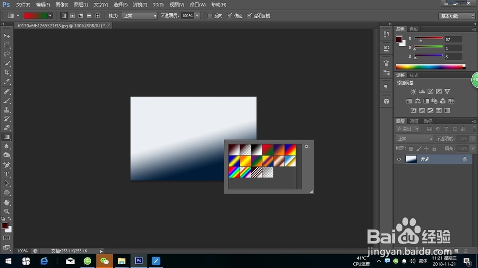Viewport: 478px width, 268px height.
Task: Open the 滤镜(T) menu
Action: (140, 5)
